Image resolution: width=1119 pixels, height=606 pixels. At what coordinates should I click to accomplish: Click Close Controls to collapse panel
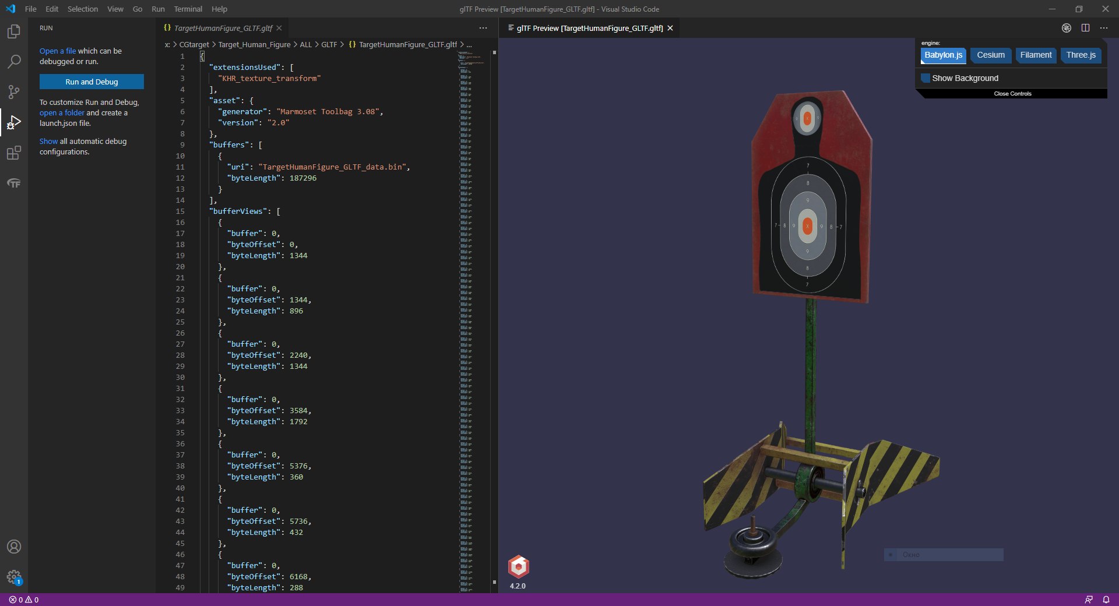tap(1012, 94)
